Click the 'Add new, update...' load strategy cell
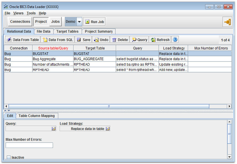 pyautogui.click(x=173, y=70)
